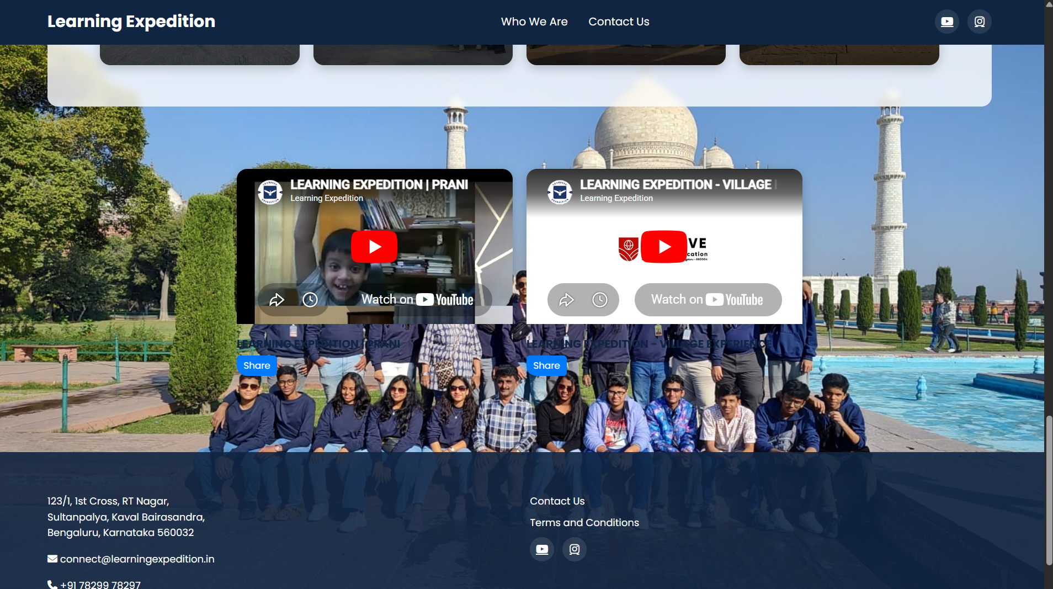Open the YouTube icon in the header
Viewport: 1053px width, 589px height.
point(947,22)
